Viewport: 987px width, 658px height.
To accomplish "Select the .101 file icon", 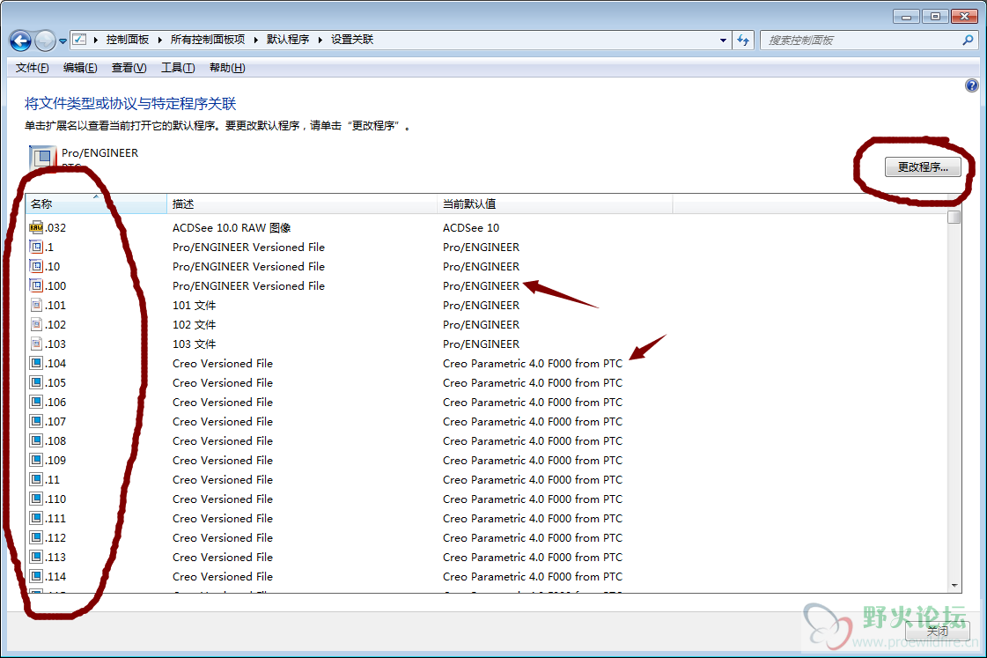I will click(36, 306).
